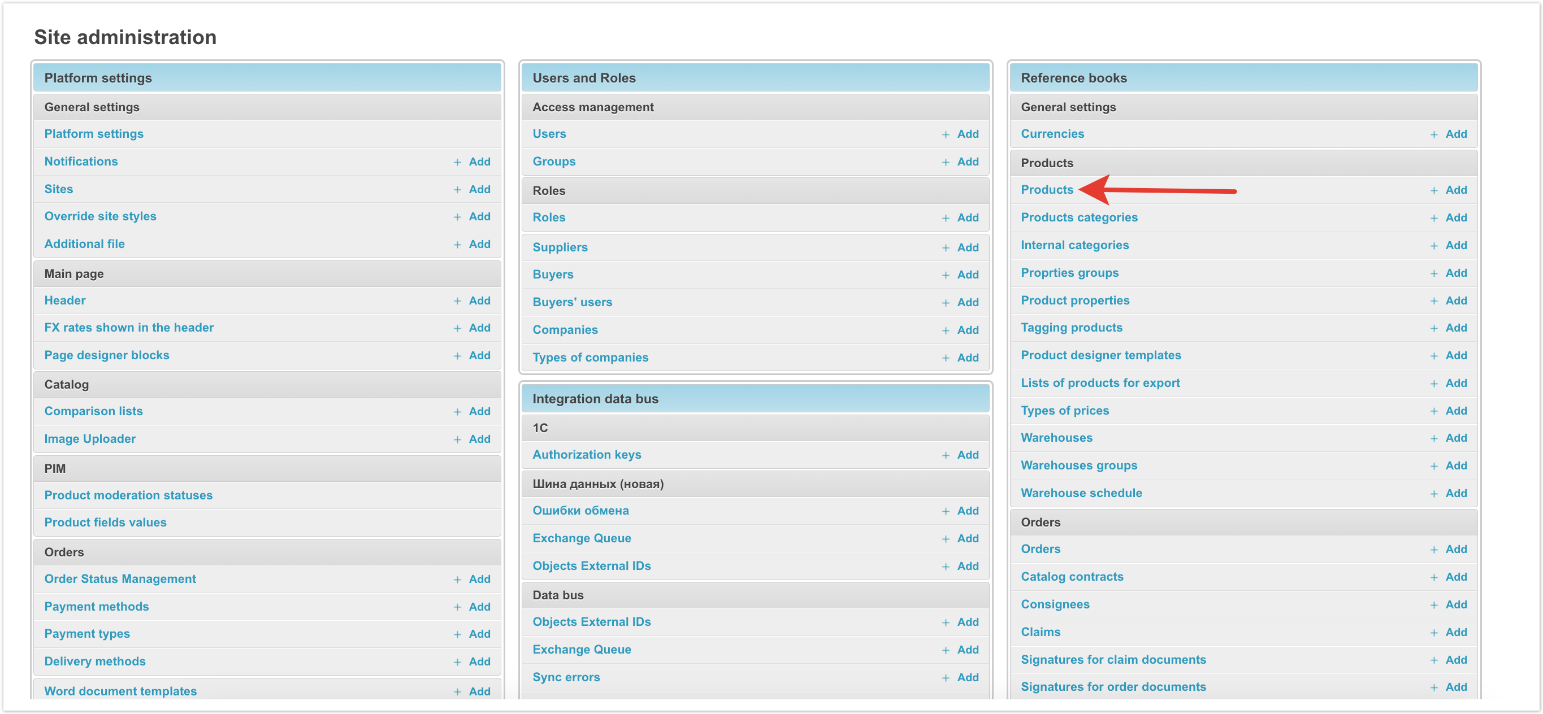The width and height of the screenshot is (1543, 714).
Task: Click the plus icon beside Currencies
Action: [1433, 134]
